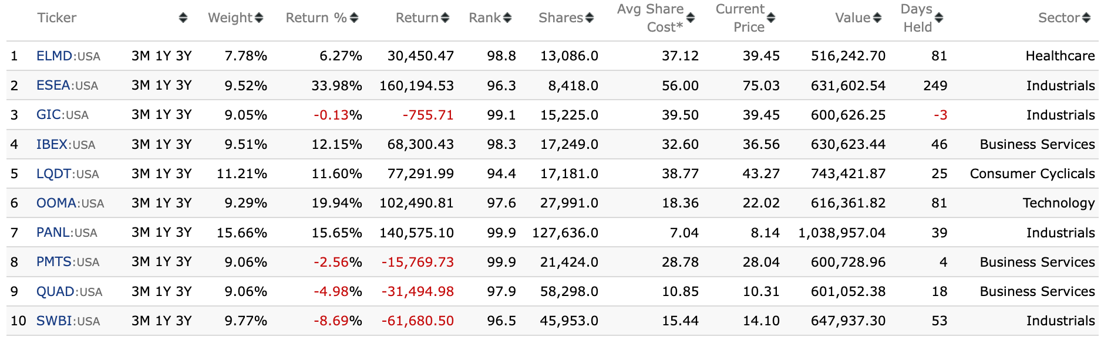Show 3Y chart for ELMD
This screenshot has height=347, width=1111.
184,56
